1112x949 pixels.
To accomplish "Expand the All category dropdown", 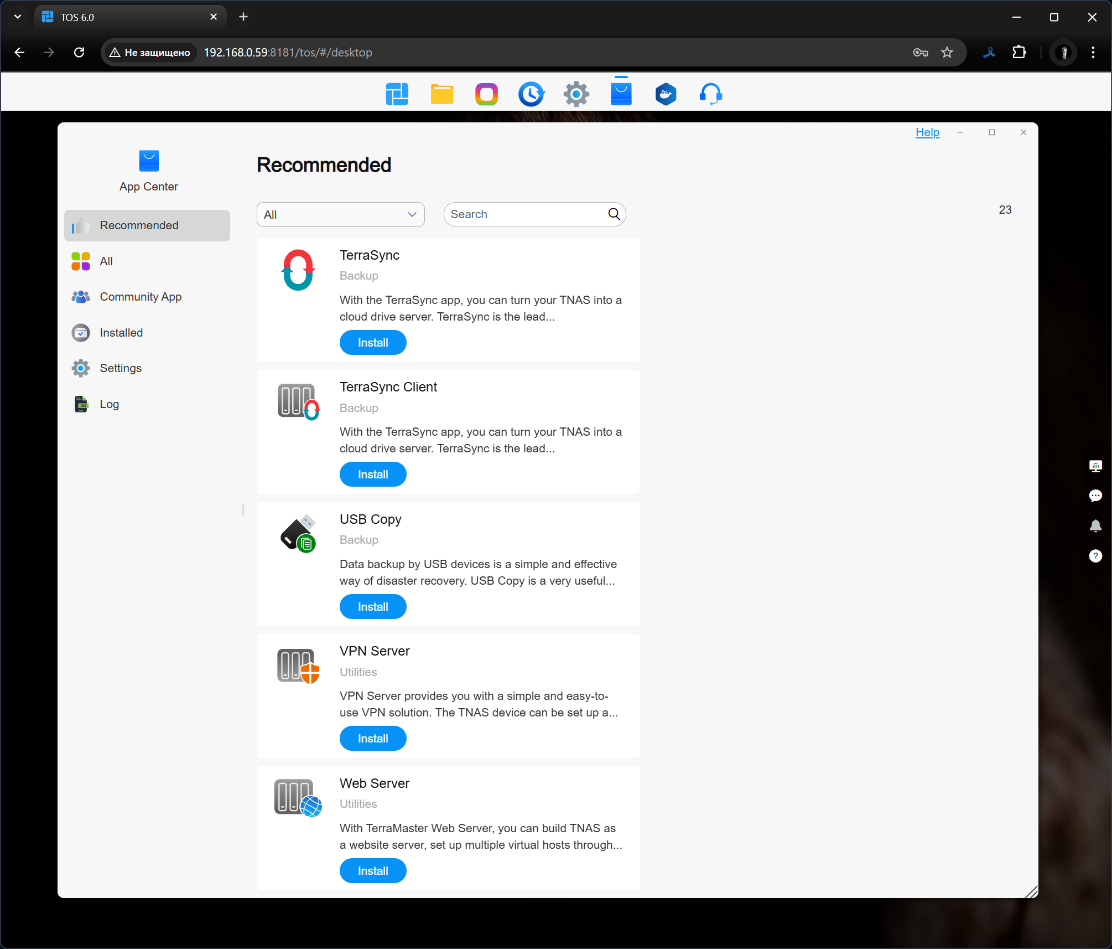I will pyautogui.click(x=340, y=215).
